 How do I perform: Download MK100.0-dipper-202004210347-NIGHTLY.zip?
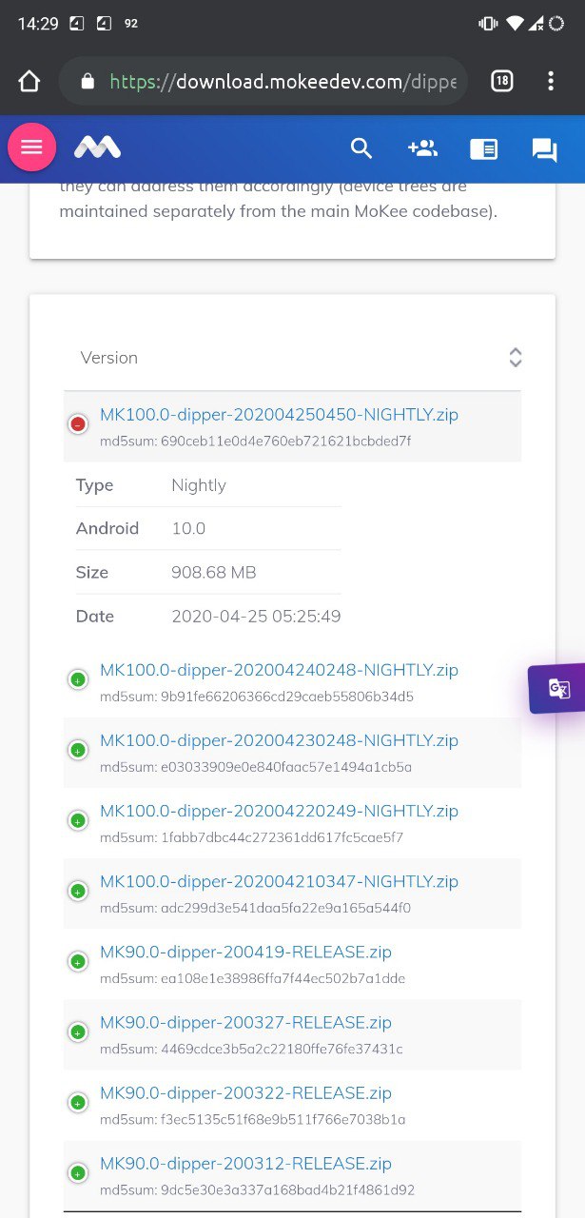(x=279, y=881)
